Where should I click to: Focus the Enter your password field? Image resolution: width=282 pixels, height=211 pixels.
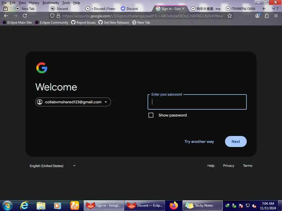point(197,102)
